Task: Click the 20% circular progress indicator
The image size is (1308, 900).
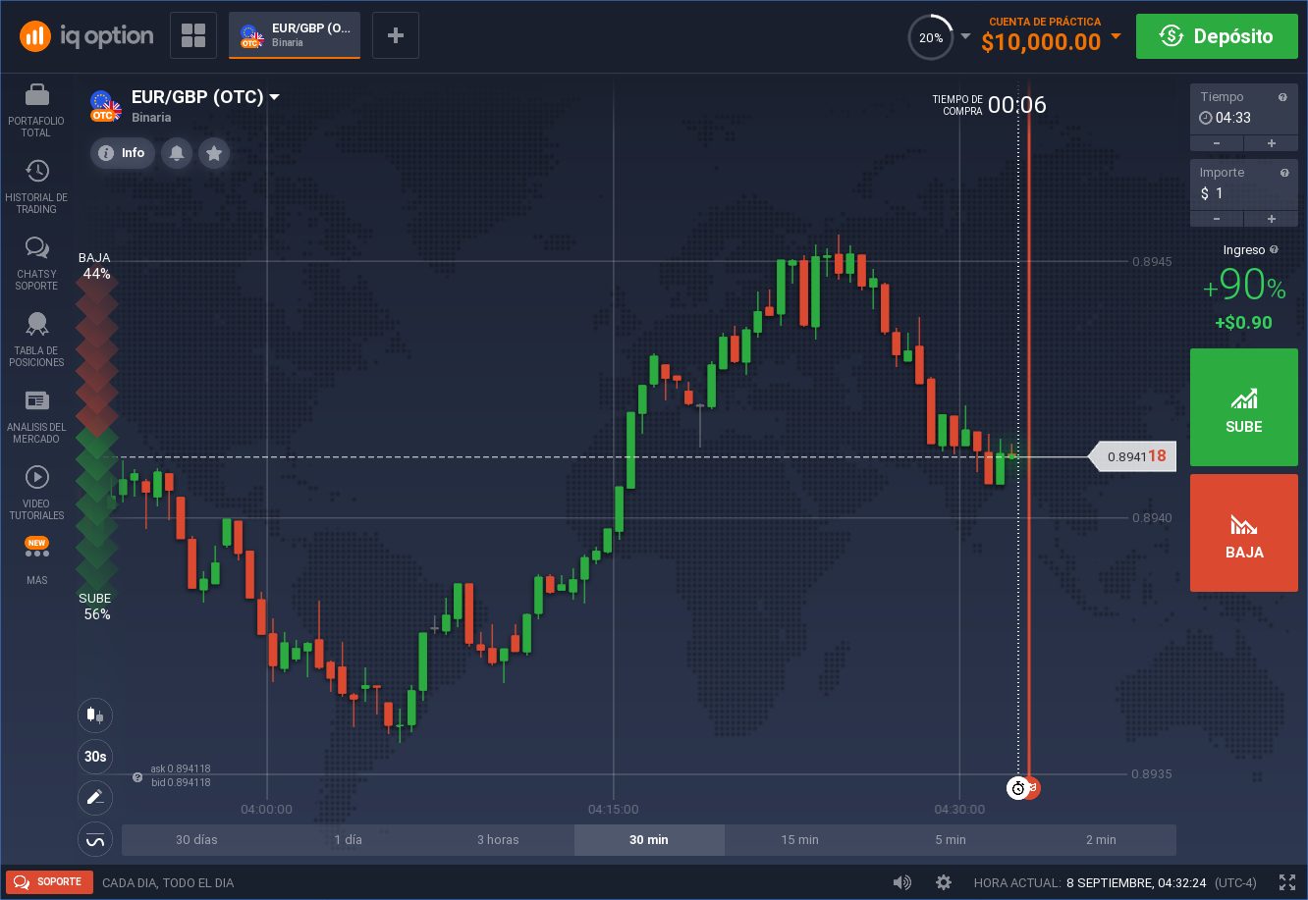Action: coord(931,37)
